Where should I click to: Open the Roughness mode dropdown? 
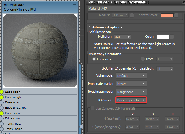pyautogui.click(x=131, y=92)
